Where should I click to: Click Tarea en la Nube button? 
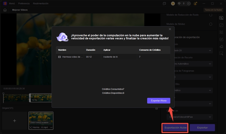(x=213, y=10)
